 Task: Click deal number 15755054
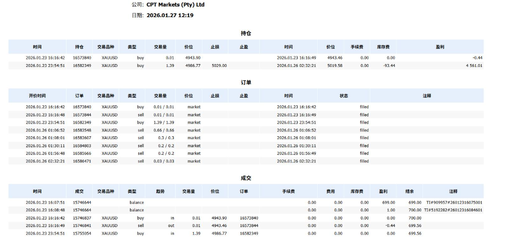[x=82, y=234]
